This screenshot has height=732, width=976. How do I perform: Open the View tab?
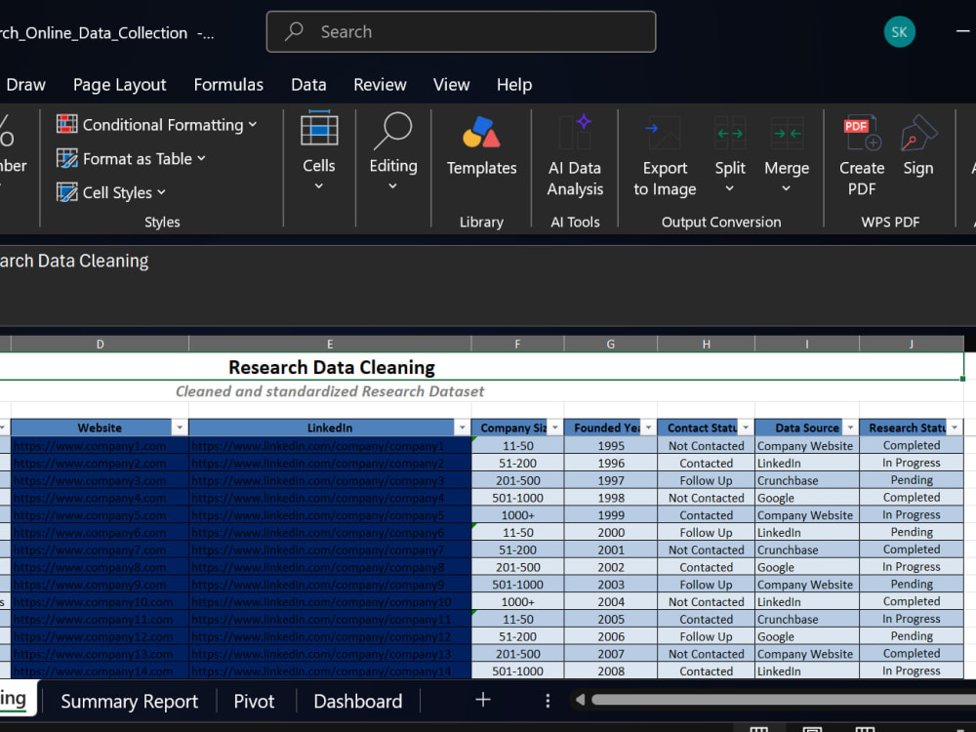point(451,85)
